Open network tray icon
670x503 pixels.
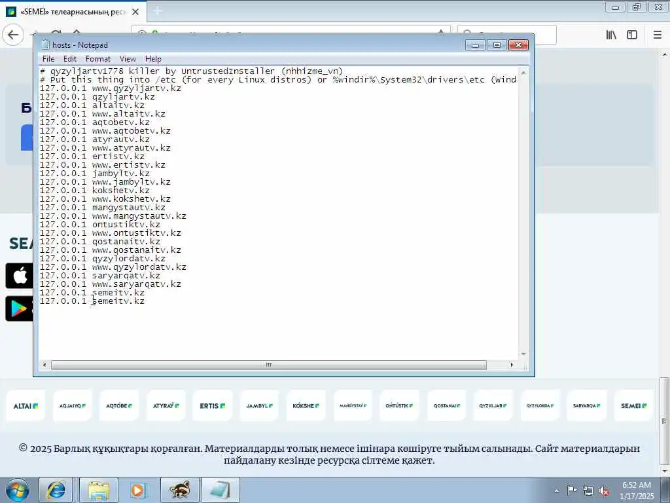[x=588, y=491]
